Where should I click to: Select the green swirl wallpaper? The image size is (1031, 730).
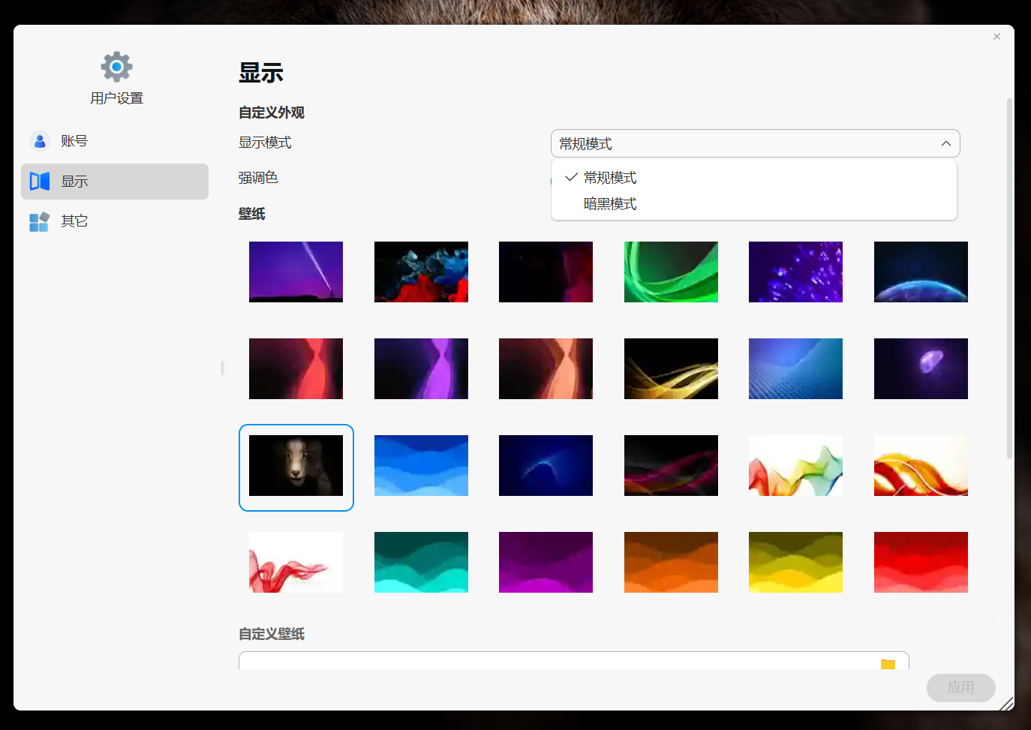(671, 272)
